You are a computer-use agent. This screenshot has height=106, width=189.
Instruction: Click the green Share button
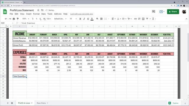click(x=173, y=12)
